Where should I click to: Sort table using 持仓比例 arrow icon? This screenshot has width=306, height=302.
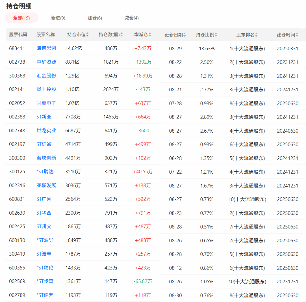click(216, 35)
